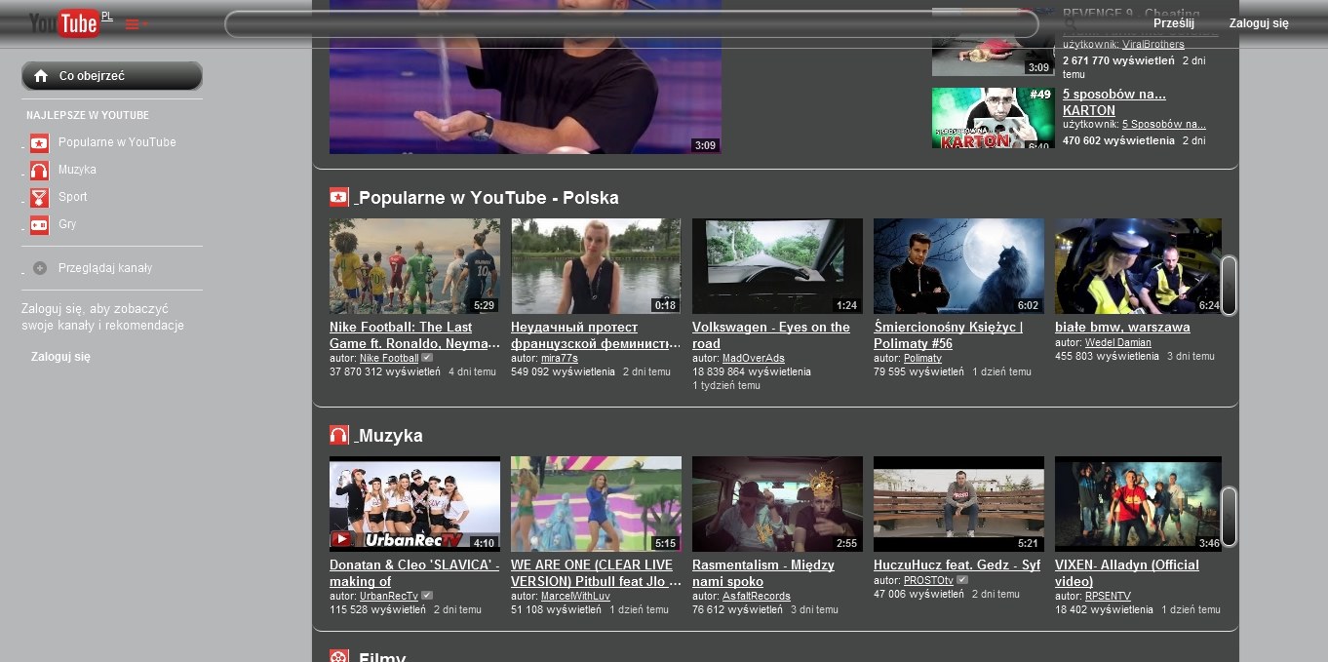The image size is (1328, 662).
Task: Click the Sport trophy sidebar icon
Action: tap(39, 198)
